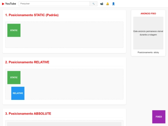
Task: Click the 'ANÚNCIO FIXO' title
Action: click(148, 14)
